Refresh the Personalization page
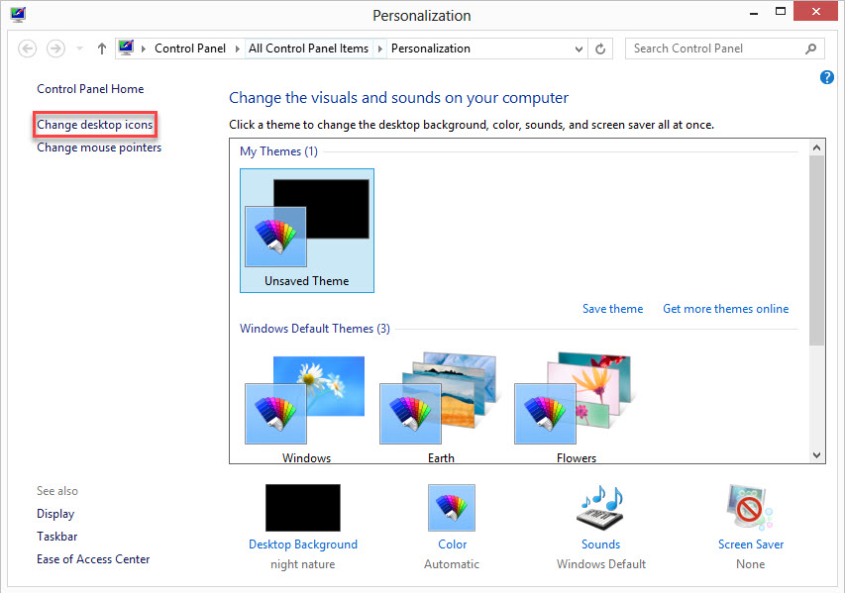The image size is (845, 593). (x=600, y=49)
